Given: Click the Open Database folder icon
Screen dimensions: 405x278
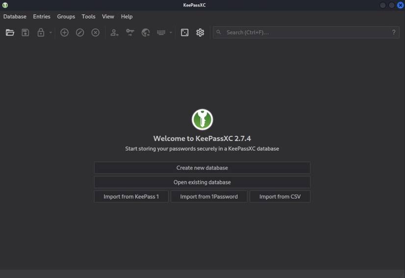Looking at the screenshot, I should point(10,32).
